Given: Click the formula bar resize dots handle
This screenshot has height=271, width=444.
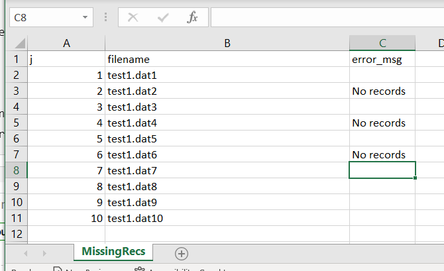Looking at the screenshot, I should (x=105, y=18).
